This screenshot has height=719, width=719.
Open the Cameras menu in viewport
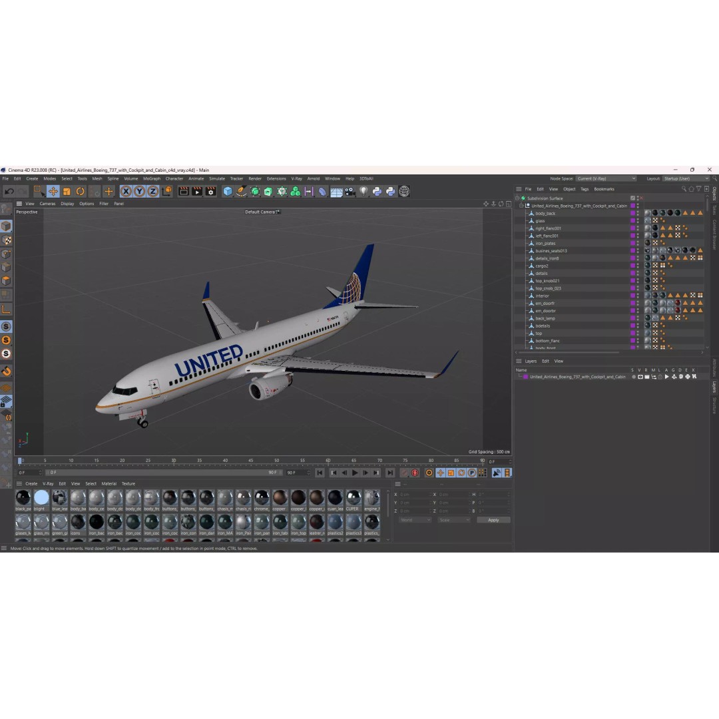click(47, 204)
